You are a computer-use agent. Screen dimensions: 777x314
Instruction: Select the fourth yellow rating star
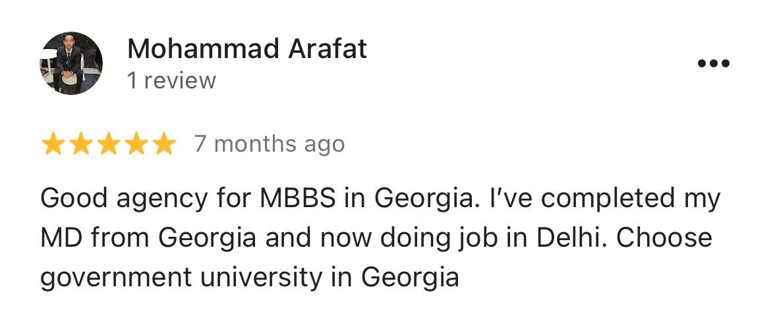pos(136,144)
